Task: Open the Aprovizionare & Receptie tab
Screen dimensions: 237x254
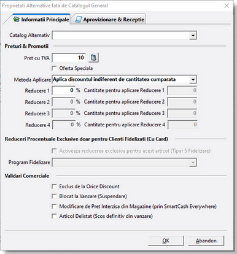Action: [109, 20]
